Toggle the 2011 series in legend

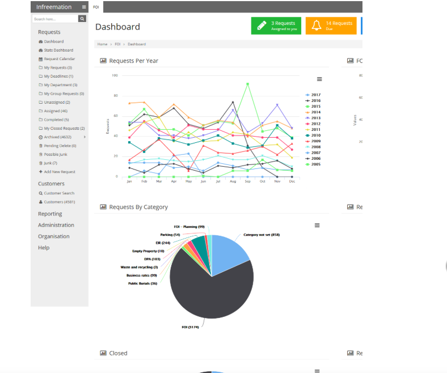[313, 130]
